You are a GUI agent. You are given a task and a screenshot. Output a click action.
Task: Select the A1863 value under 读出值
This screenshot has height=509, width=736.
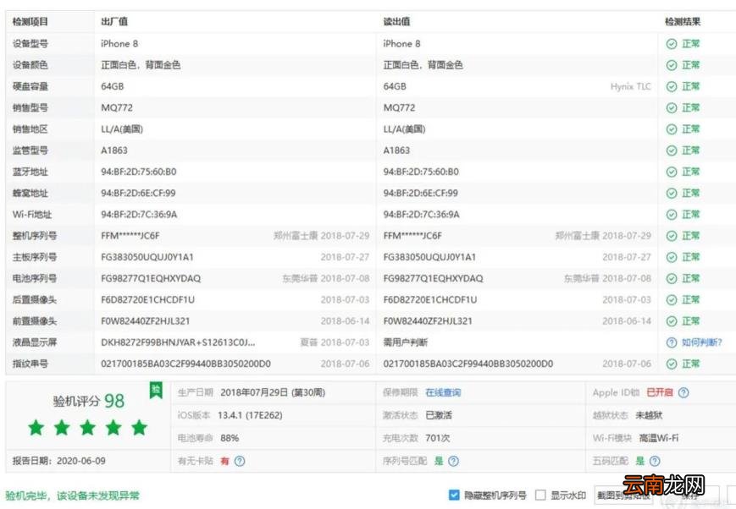pyautogui.click(x=396, y=151)
